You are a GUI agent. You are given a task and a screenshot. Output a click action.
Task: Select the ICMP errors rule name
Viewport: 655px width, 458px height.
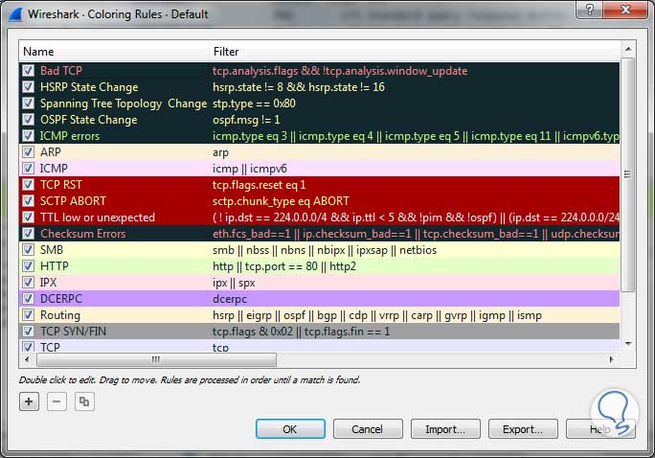(70, 136)
